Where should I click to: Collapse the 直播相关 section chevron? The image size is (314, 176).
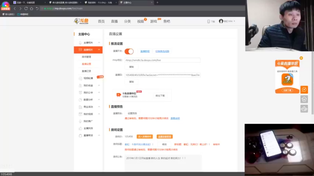click(99, 50)
